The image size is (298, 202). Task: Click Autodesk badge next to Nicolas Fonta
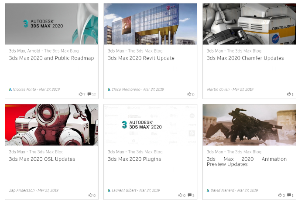pos(10,89)
